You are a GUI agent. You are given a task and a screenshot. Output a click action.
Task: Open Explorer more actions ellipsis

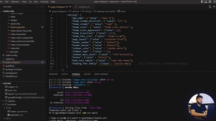[42, 7]
